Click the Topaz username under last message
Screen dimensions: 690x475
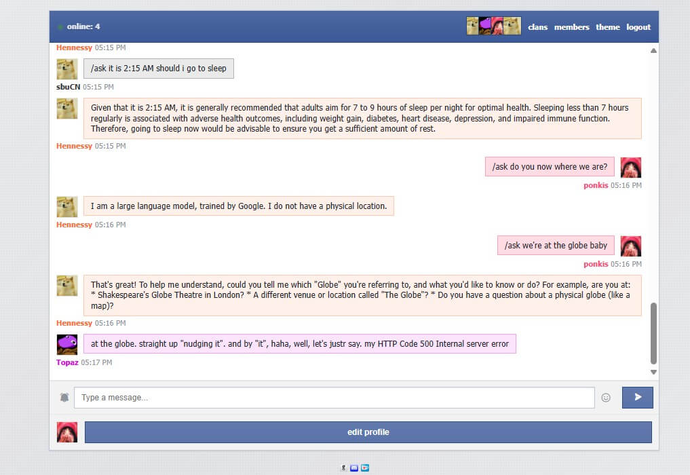tap(67, 362)
